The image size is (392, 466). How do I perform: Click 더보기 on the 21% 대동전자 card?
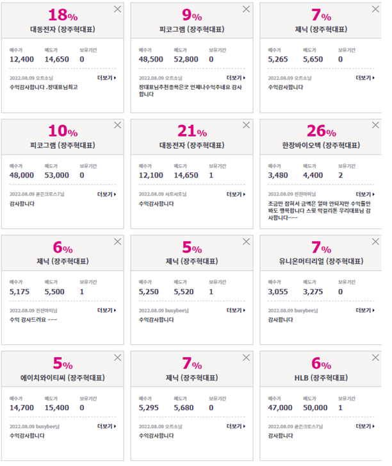[236, 194]
